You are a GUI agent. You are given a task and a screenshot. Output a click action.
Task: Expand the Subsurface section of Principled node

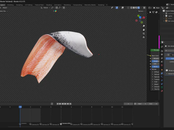click(153, 74)
